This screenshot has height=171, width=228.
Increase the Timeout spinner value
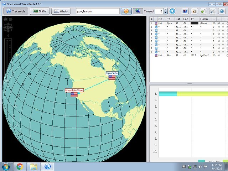(166, 10)
